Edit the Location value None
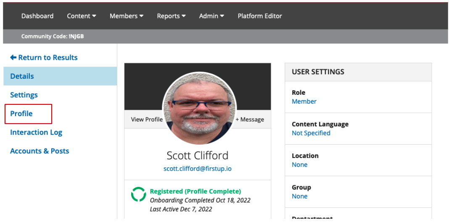The width and height of the screenshot is (449, 223). [299, 165]
